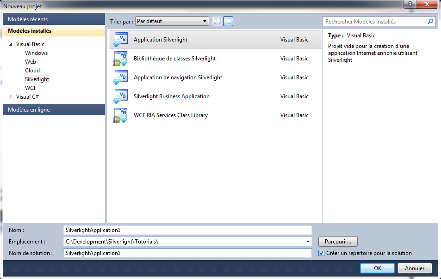Click the Application Silverlight template icon
Screen dimensions: 441x279
(120, 40)
